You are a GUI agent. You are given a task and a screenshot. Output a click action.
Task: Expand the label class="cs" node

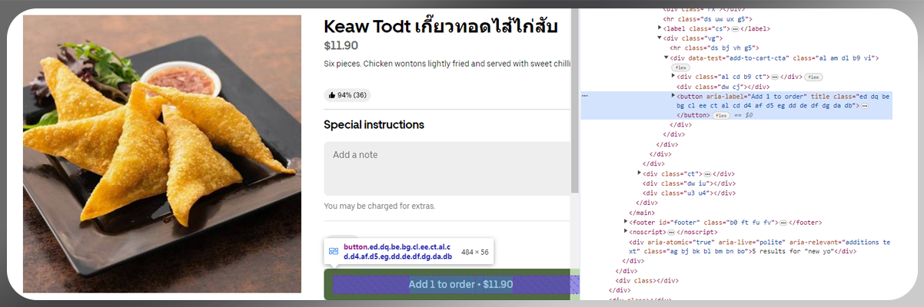pyautogui.click(x=659, y=28)
